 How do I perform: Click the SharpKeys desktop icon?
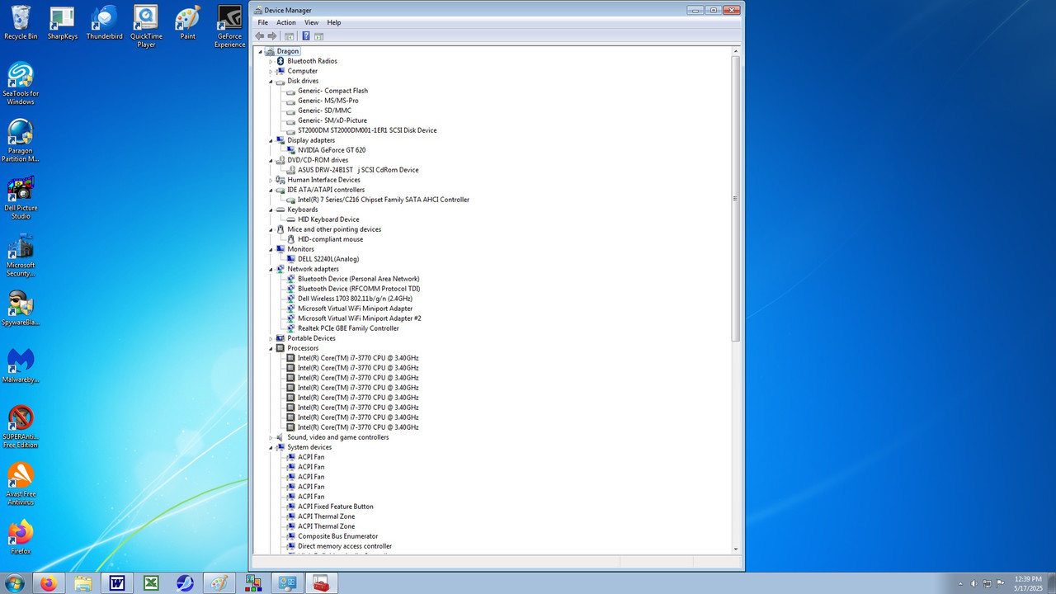point(62,22)
